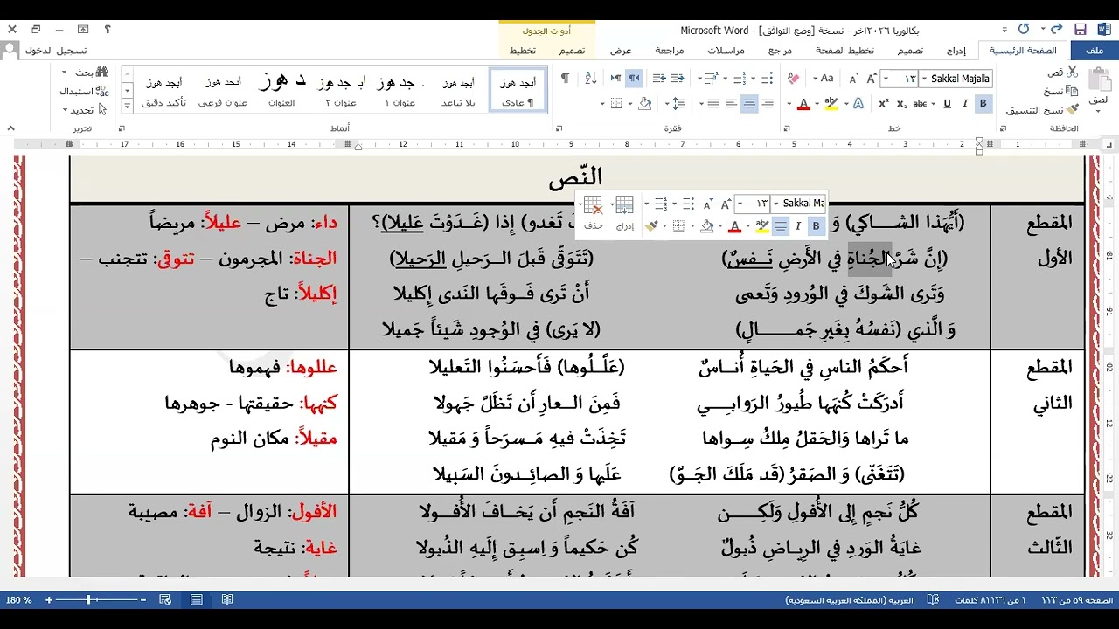Toggle Superscript formatting
Screen dimensions: 1119x629
pyautogui.click(x=884, y=104)
